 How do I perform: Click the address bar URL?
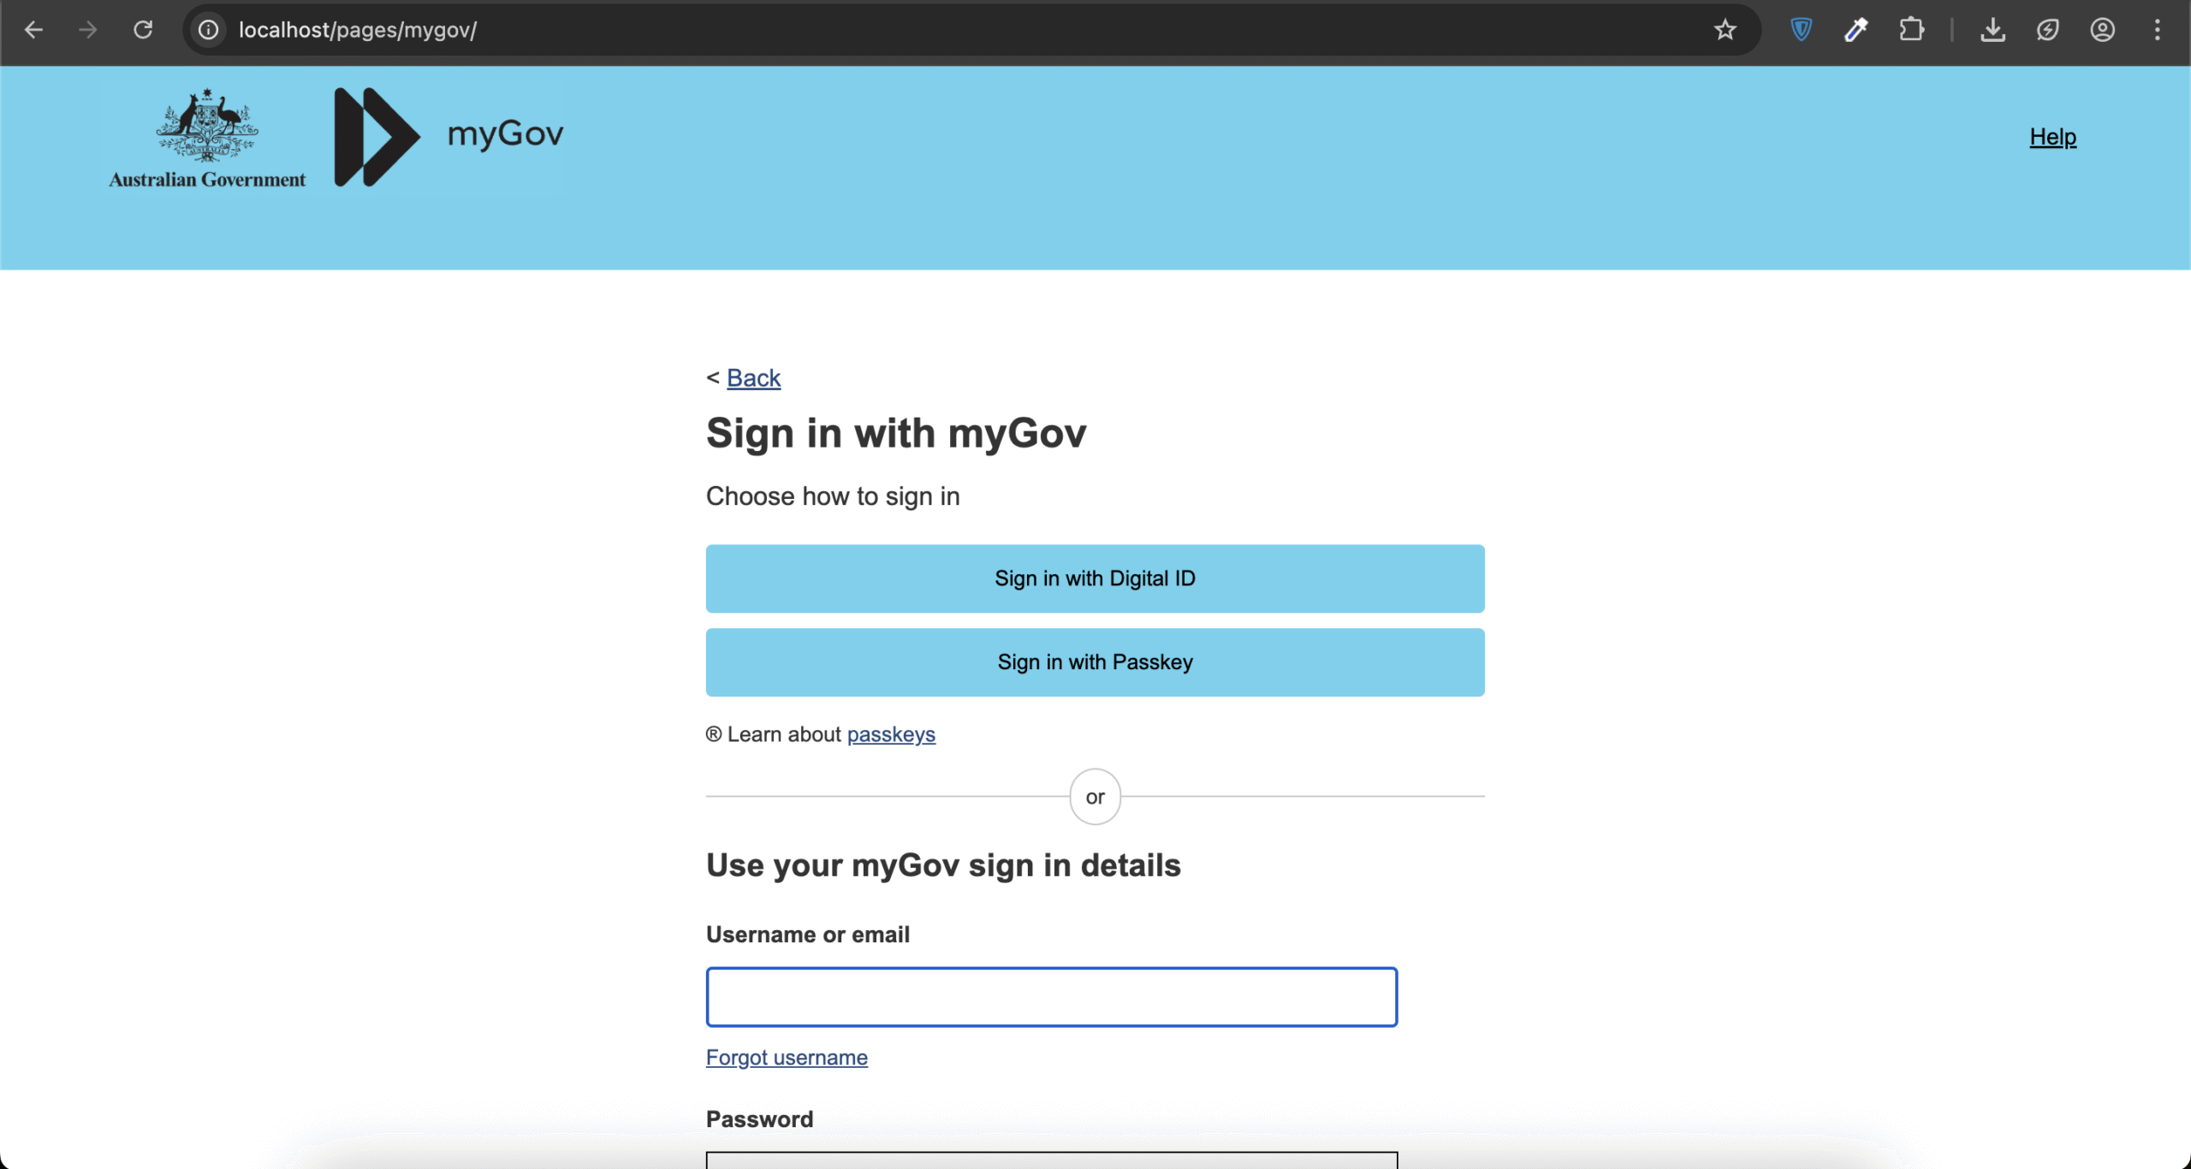click(358, 30)
